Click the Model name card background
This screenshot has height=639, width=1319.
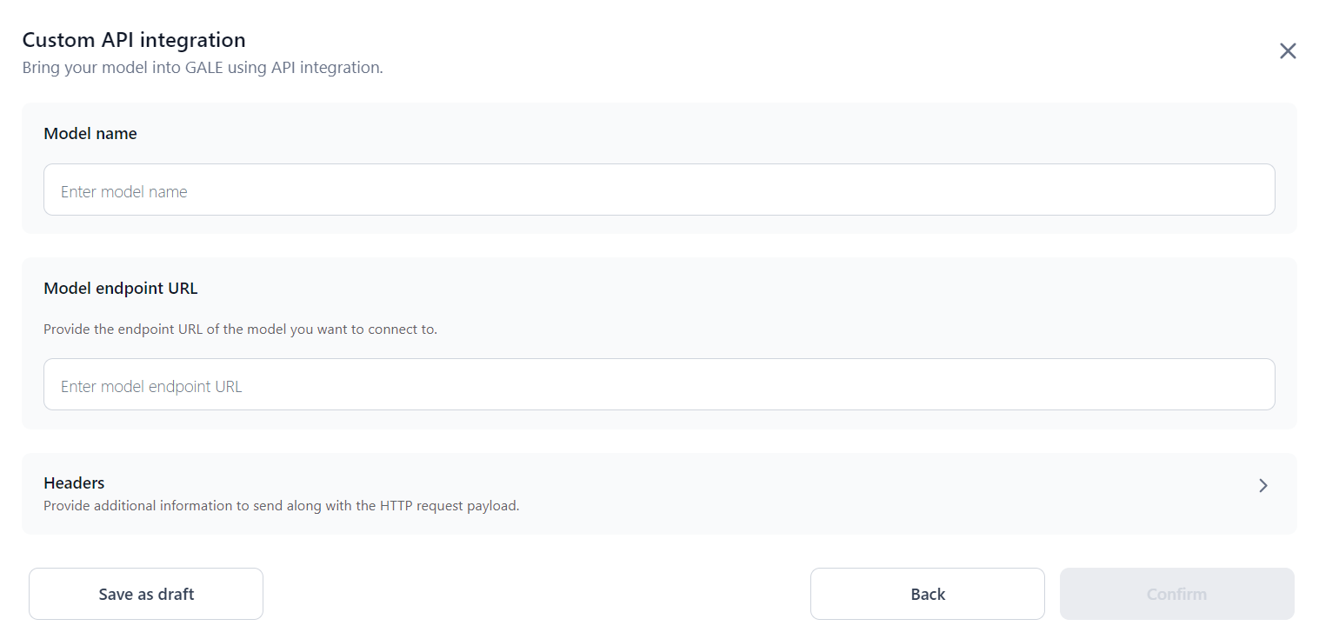click(x=696, y=130)
